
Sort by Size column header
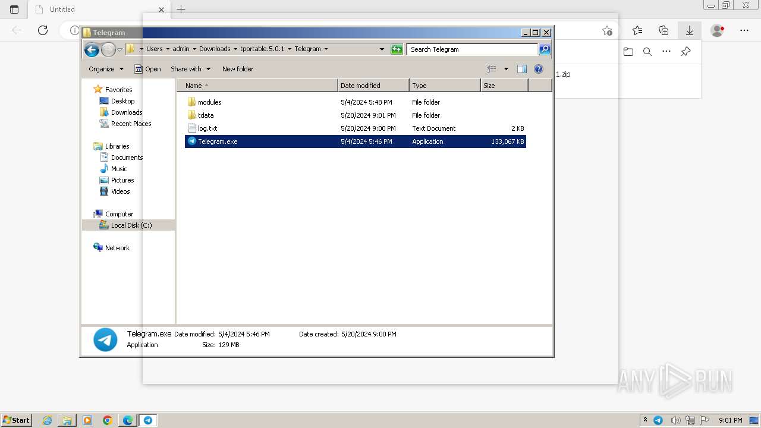pyautogui.click(x=504, y=86)
